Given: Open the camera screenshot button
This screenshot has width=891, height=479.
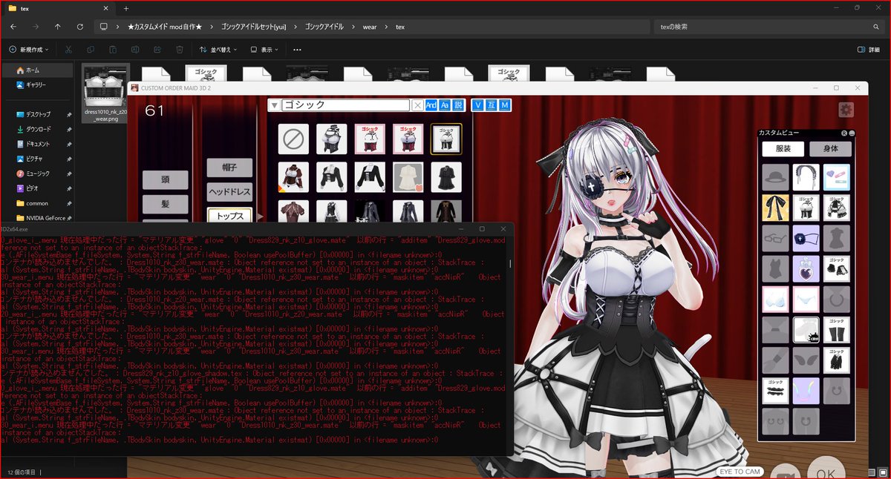Looking at the screenshot, I should coord(785,472).
